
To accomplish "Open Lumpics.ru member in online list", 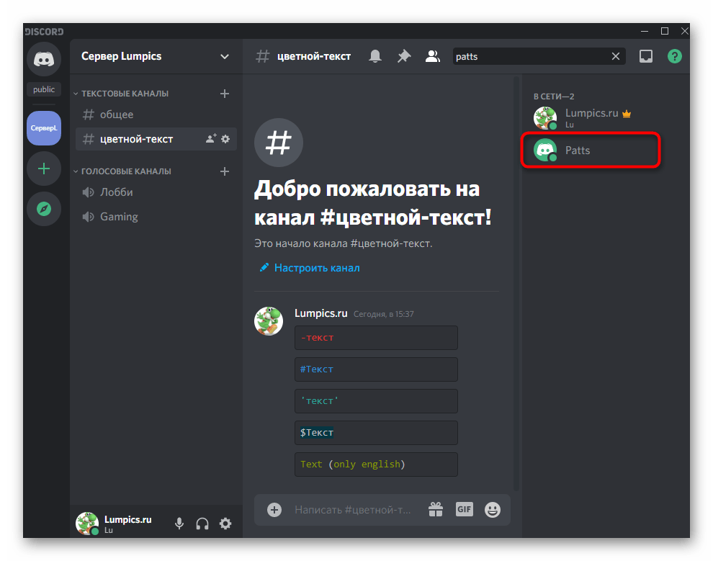I will coord(591,117).
